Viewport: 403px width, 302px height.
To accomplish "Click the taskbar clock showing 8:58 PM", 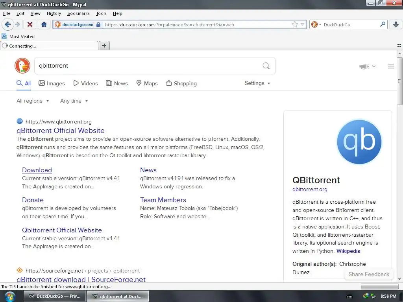I will point(388,296).
